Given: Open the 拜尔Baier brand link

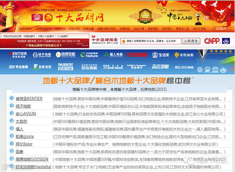Looking at the screenshot, I should pos(24,144).
